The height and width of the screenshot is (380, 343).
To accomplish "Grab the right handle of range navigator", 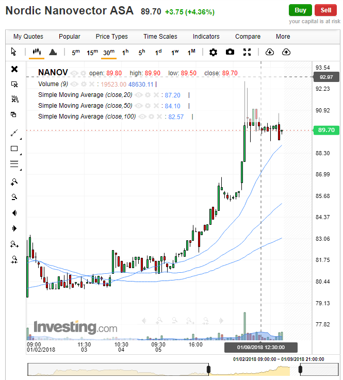I will [x=300, y=369].
